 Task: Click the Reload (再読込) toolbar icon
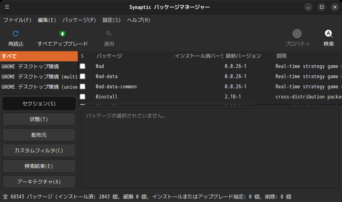(x=16, y=34)
